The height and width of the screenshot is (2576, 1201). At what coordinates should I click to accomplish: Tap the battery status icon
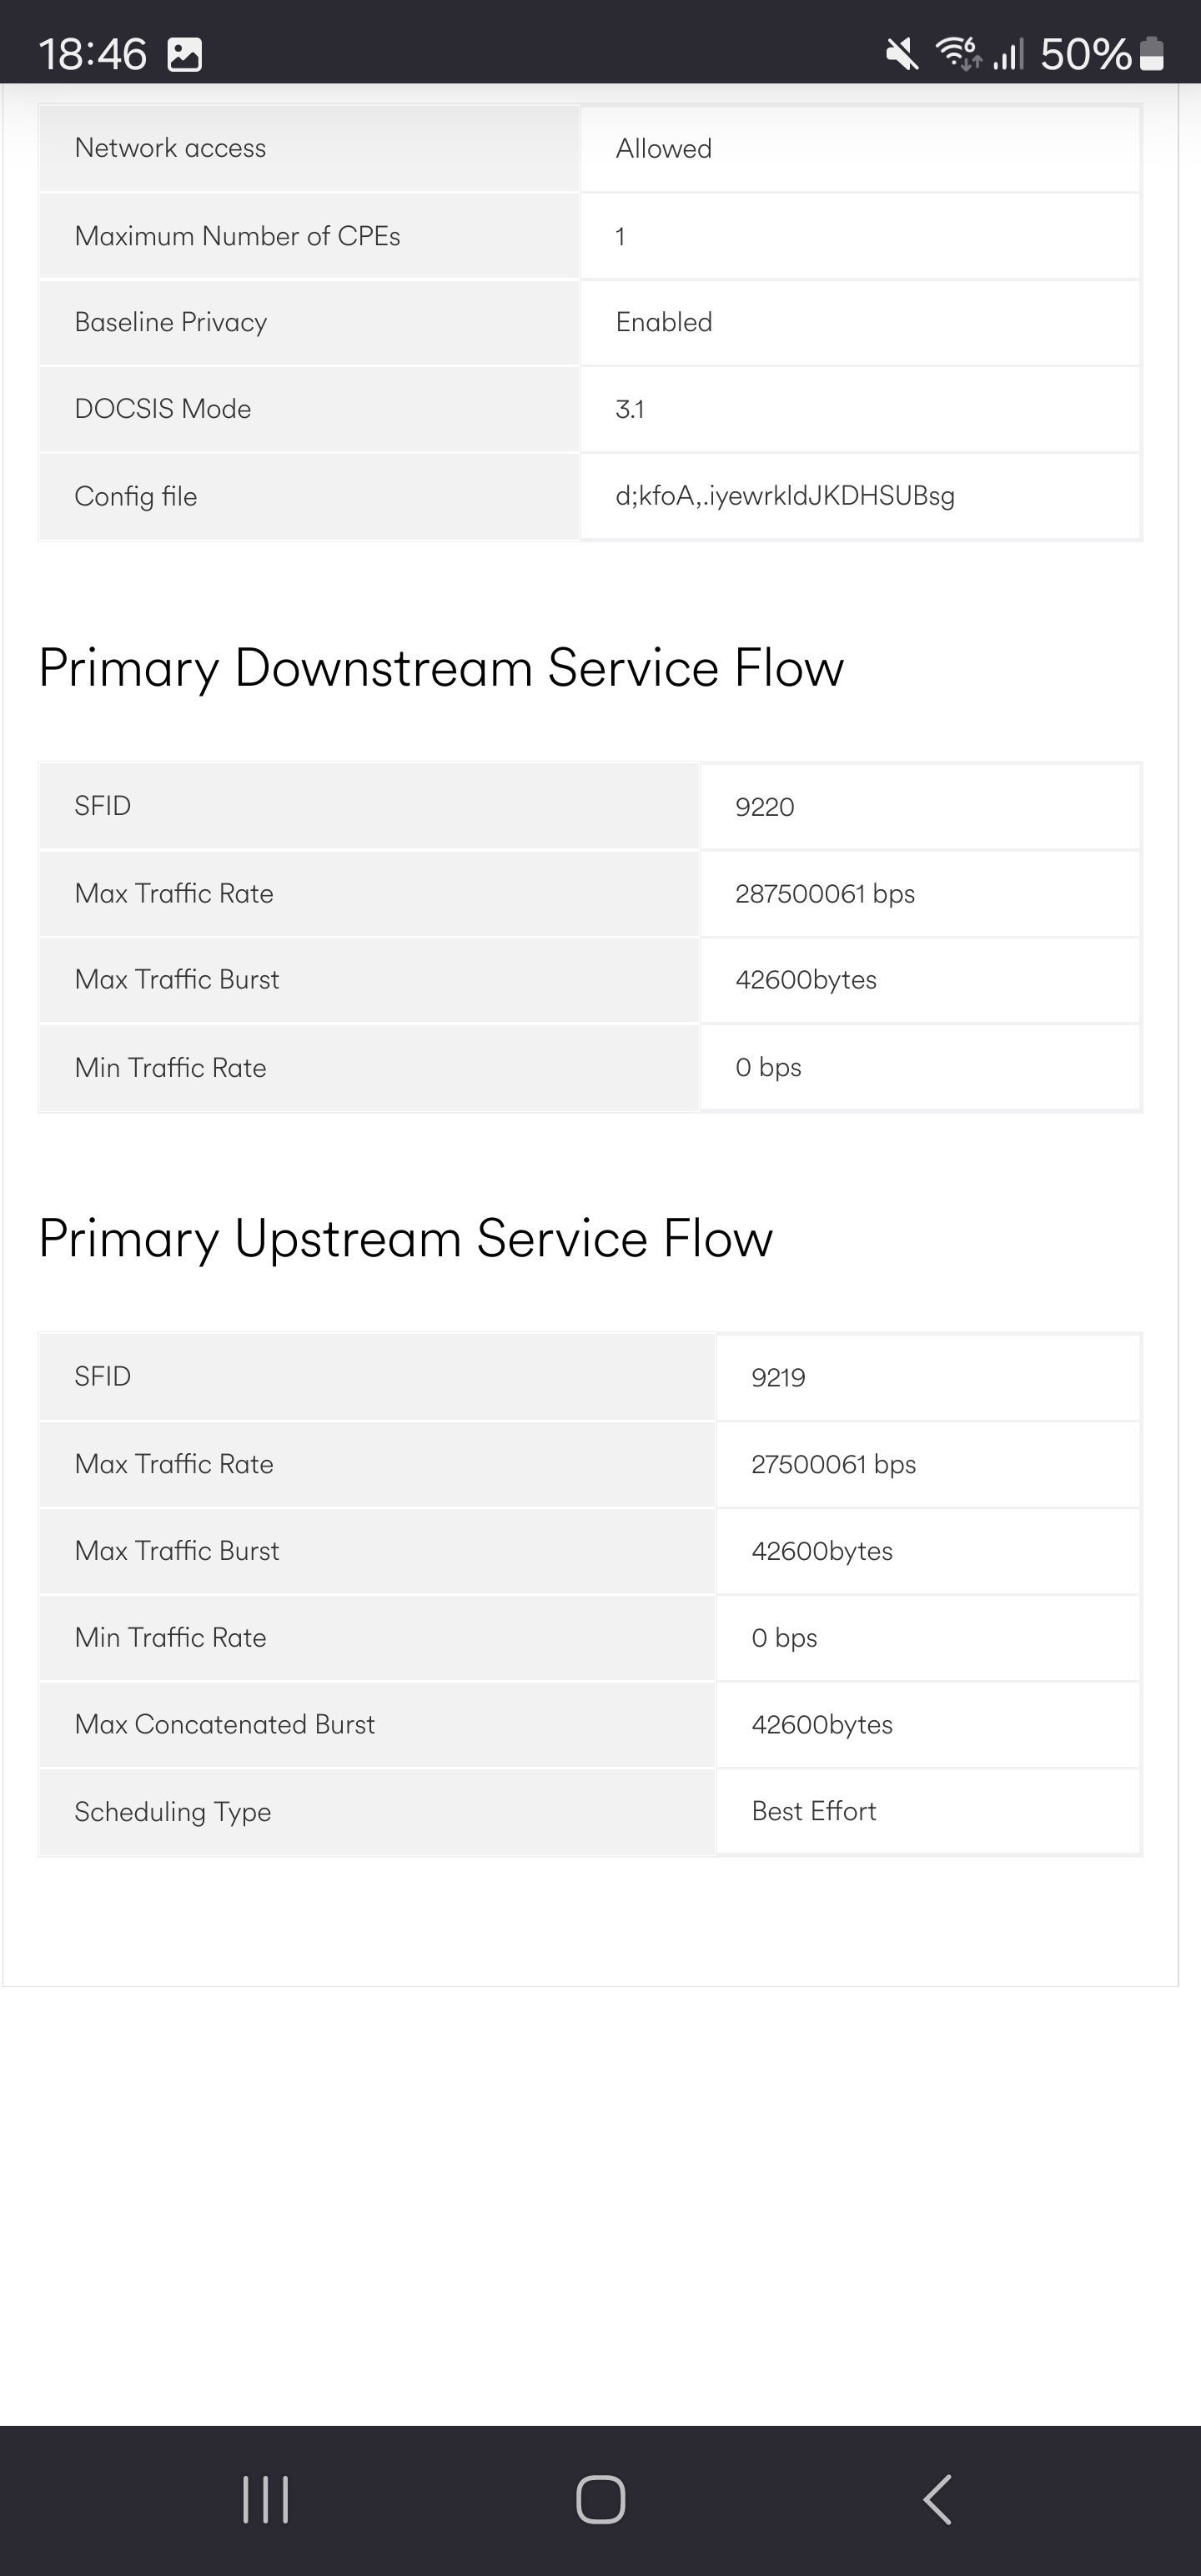[x=1152, y=54]
